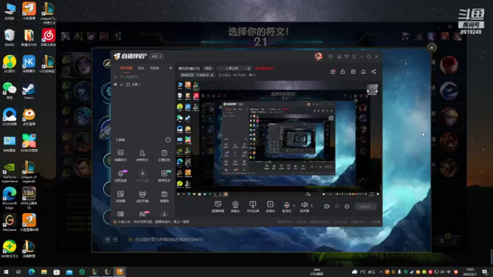
Task: Click the screen capture danmaku icon in the bottom toolbar
Action: [218, 205]
